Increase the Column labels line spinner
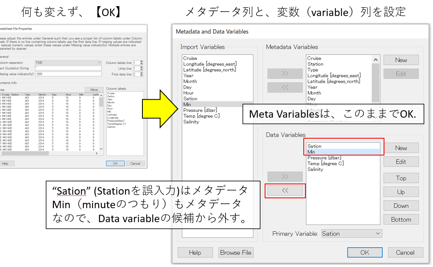433x267 pixels. (x=142, y=61)
